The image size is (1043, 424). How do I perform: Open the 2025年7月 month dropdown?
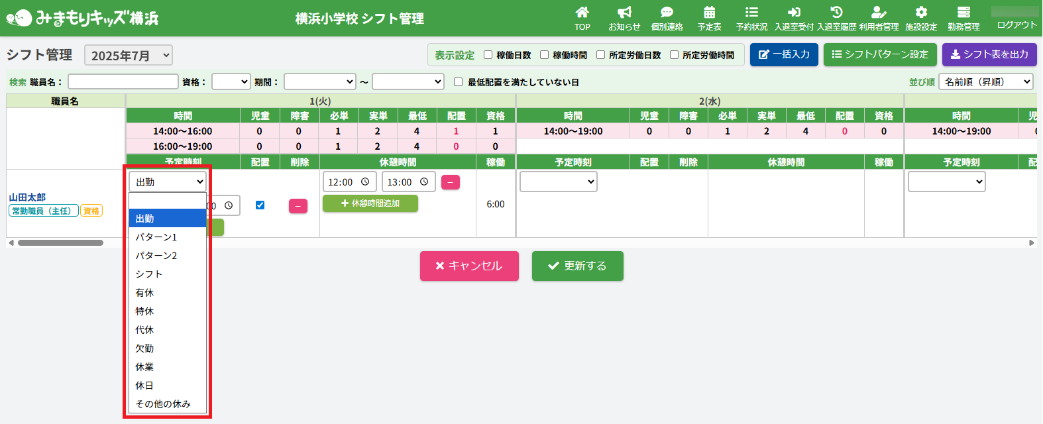[x=129, y=56]
